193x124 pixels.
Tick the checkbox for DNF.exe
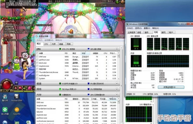tap(37, 57)
